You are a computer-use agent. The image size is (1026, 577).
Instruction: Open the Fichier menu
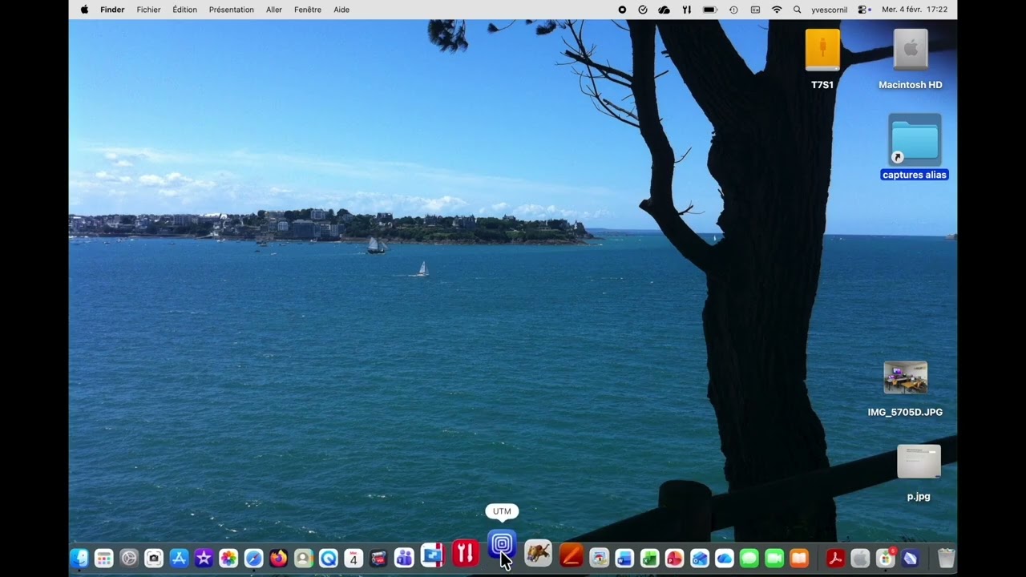coord(148,10)
